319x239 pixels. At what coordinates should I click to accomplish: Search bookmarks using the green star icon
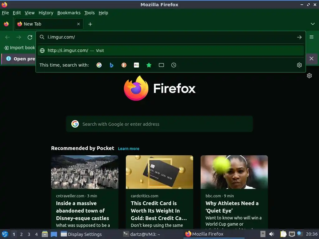click(149, 65)
